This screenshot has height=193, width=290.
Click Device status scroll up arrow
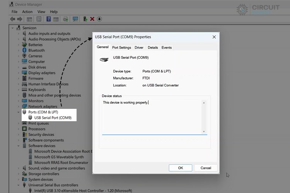click(204, 103)
